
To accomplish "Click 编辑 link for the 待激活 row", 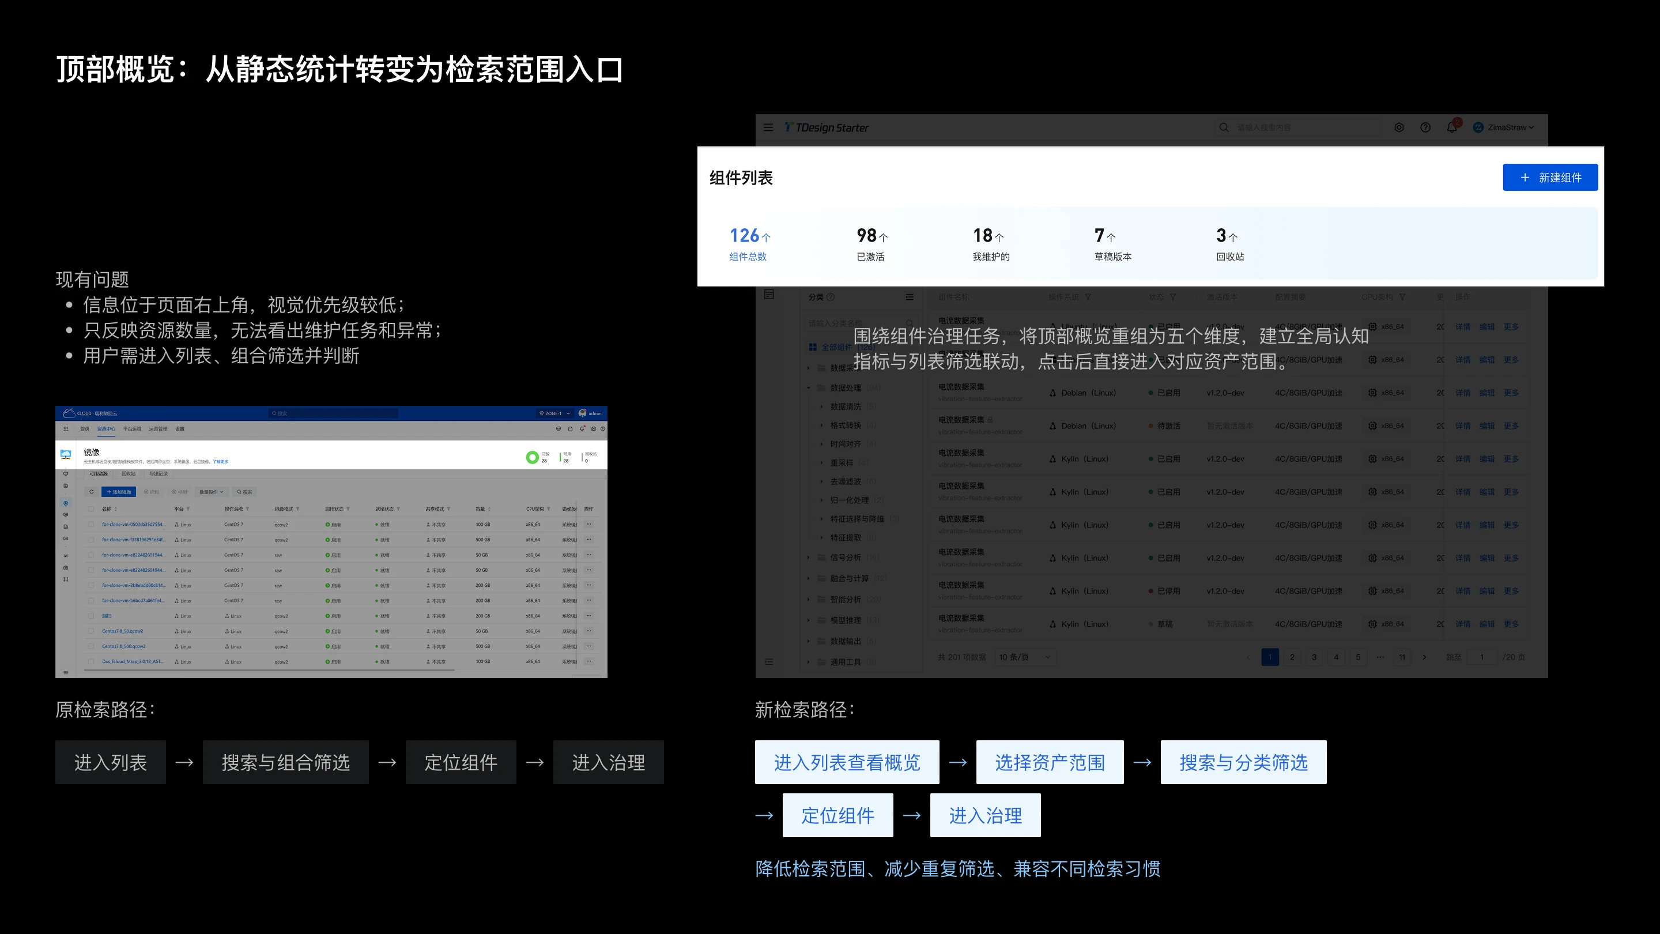I will point(1487,426).
